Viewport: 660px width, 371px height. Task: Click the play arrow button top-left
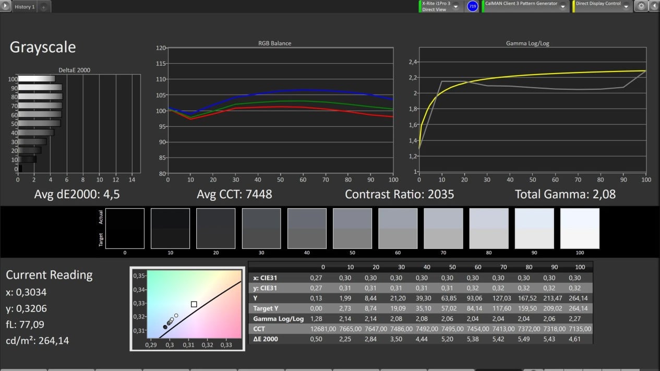pos(6,6)
